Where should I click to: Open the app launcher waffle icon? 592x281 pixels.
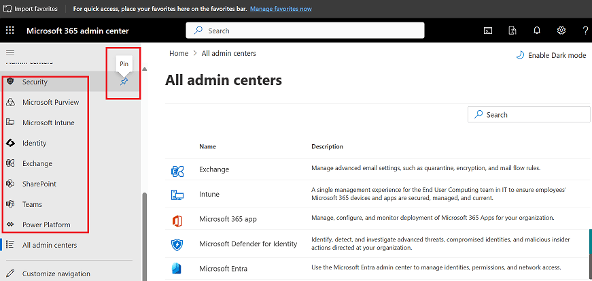10,31
